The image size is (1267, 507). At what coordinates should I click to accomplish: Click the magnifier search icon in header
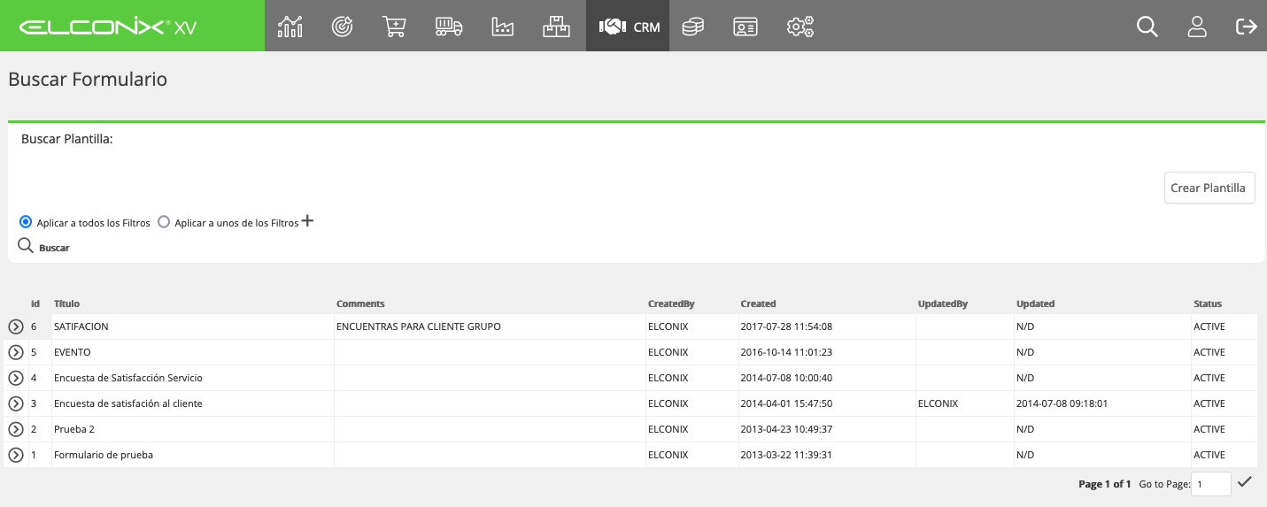[1147, 27]
